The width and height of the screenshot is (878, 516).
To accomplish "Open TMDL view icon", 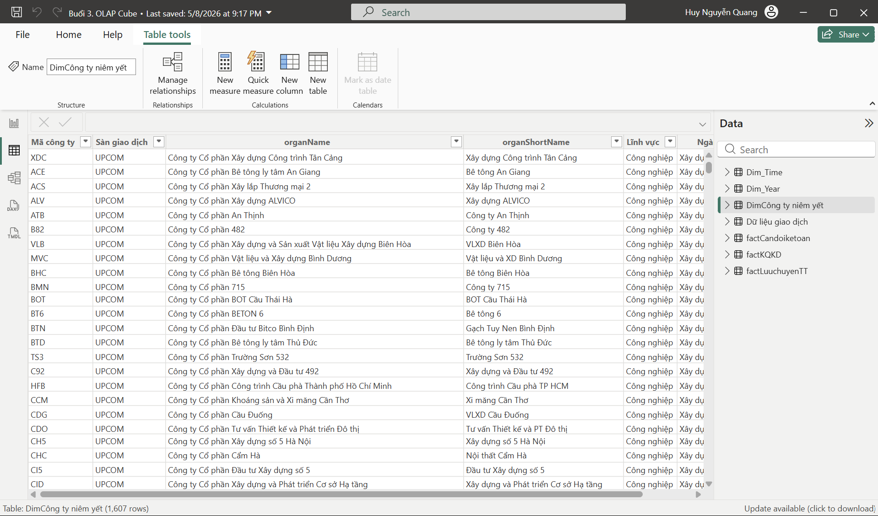I will coord(14,233).
